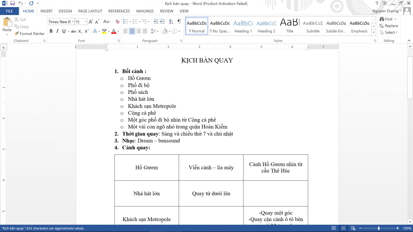The image size is (413, 232).
Task: Switch to Web Layout view in status bar
Action: (353, 228)
